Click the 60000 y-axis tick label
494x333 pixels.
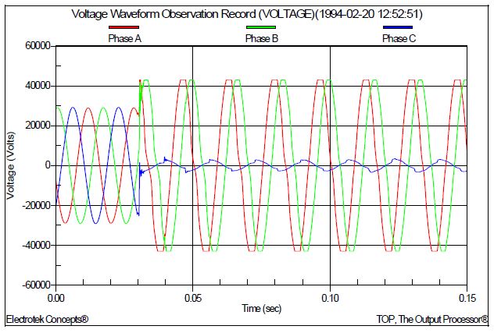(37, 46)
